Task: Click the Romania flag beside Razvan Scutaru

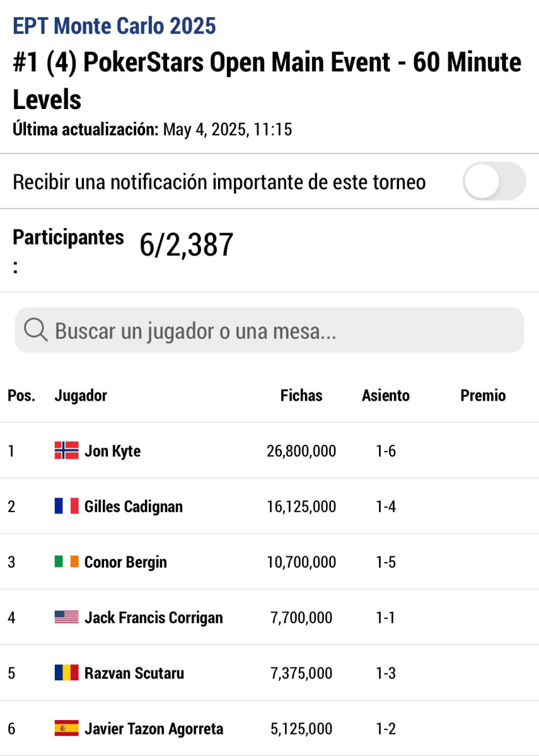Action: (66, 672)
